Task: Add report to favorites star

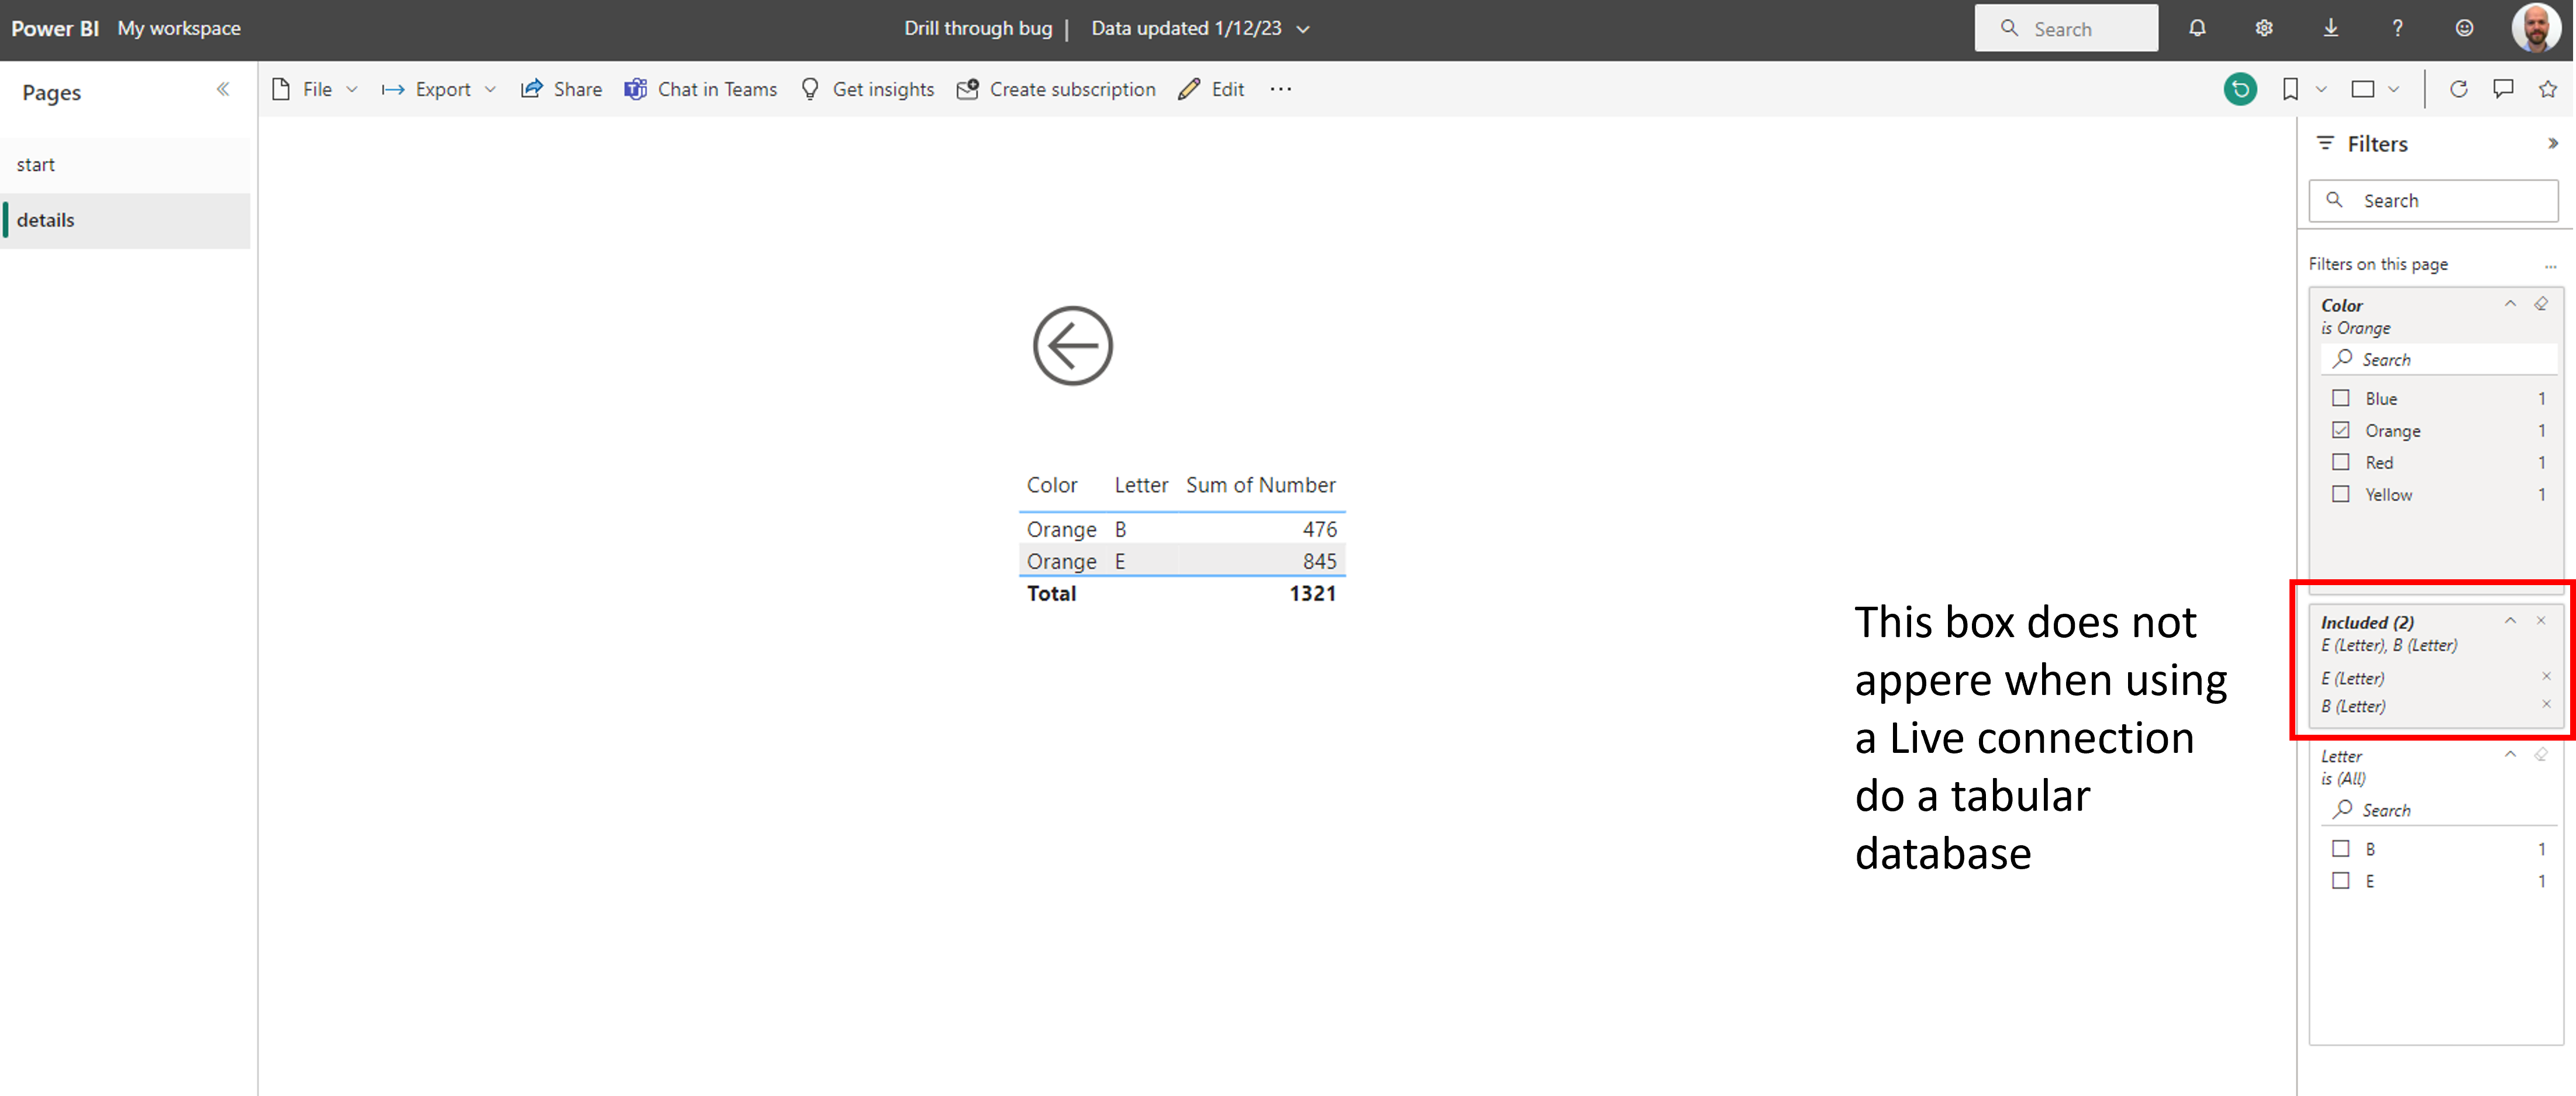Action: coord(2547,89)
